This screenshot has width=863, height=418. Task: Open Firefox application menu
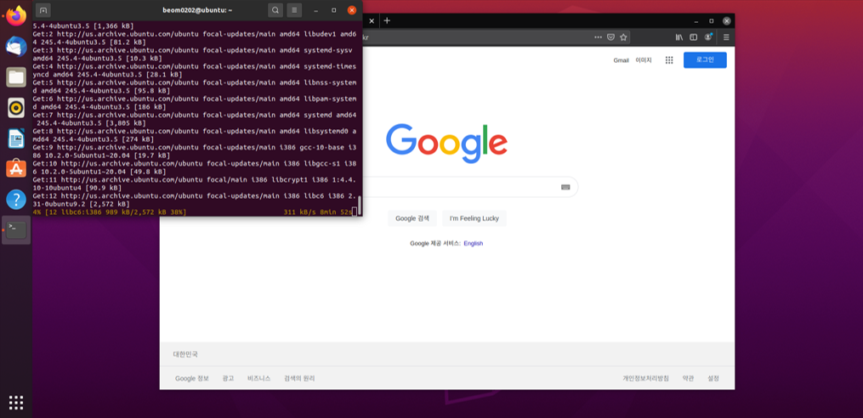[726, 37]
